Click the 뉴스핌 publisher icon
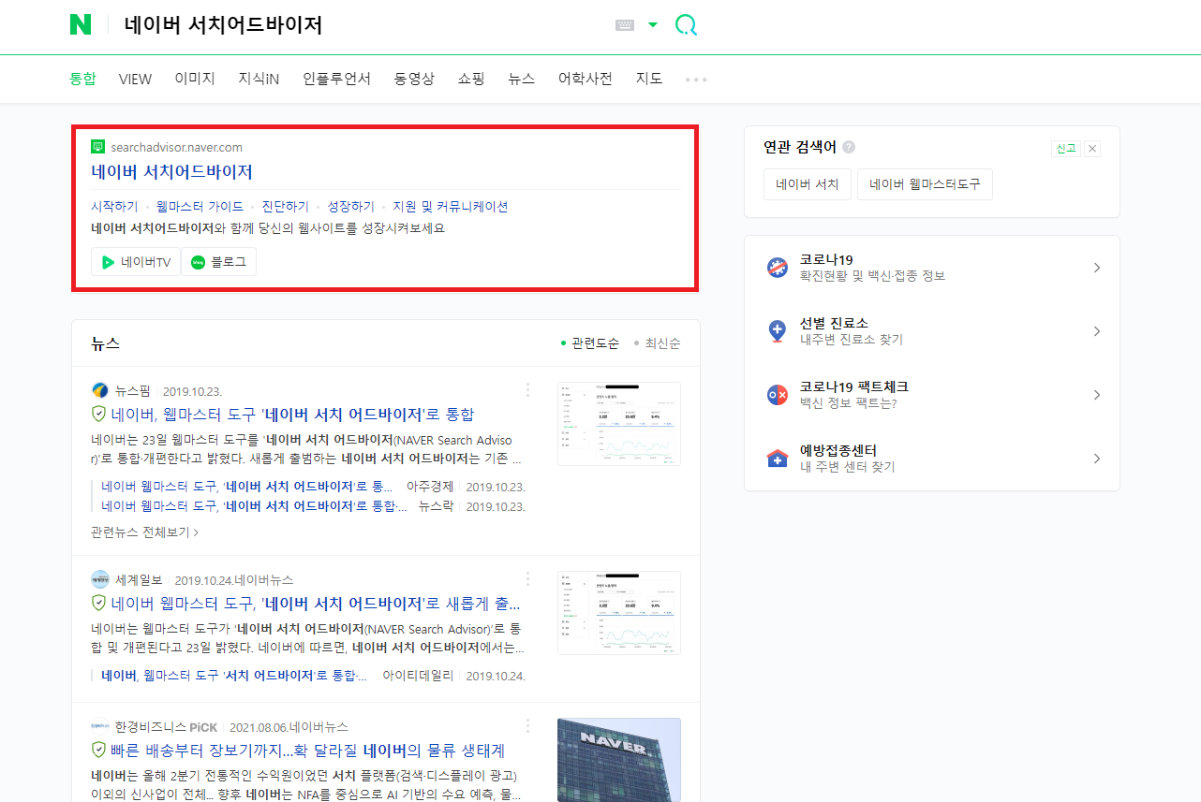The image size is (1201, 802). [99, 390]
